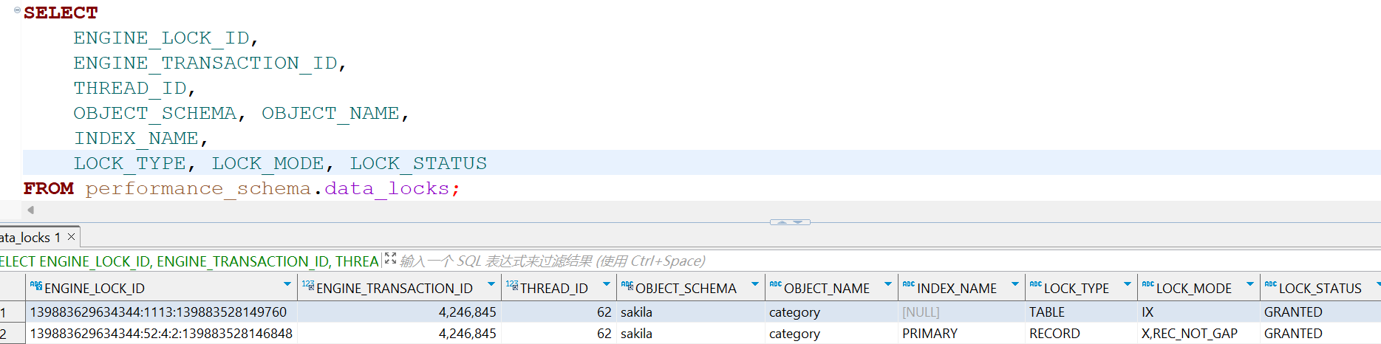Viewport: 1381px width, 344px height.
Task: Select cell ending 52:4:2:139883528146848
Action: click(x=161, y=334)
